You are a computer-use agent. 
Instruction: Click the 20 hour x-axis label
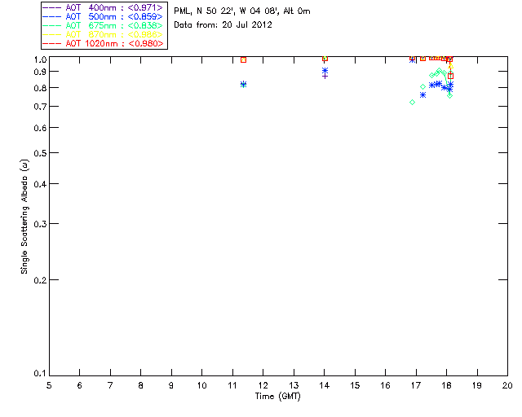pos(507,386)
